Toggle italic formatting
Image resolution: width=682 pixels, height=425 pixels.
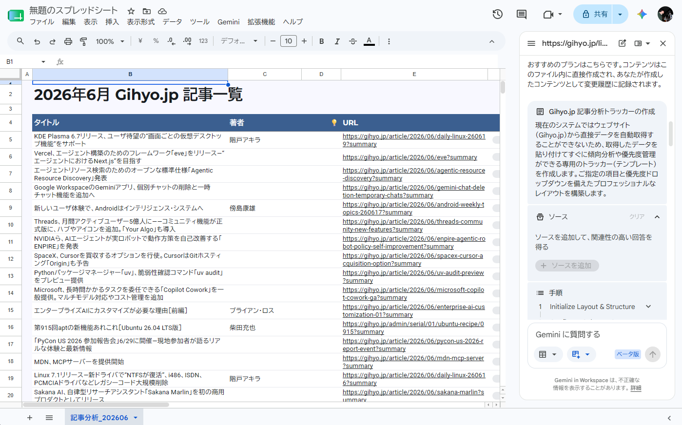[337, 41]
